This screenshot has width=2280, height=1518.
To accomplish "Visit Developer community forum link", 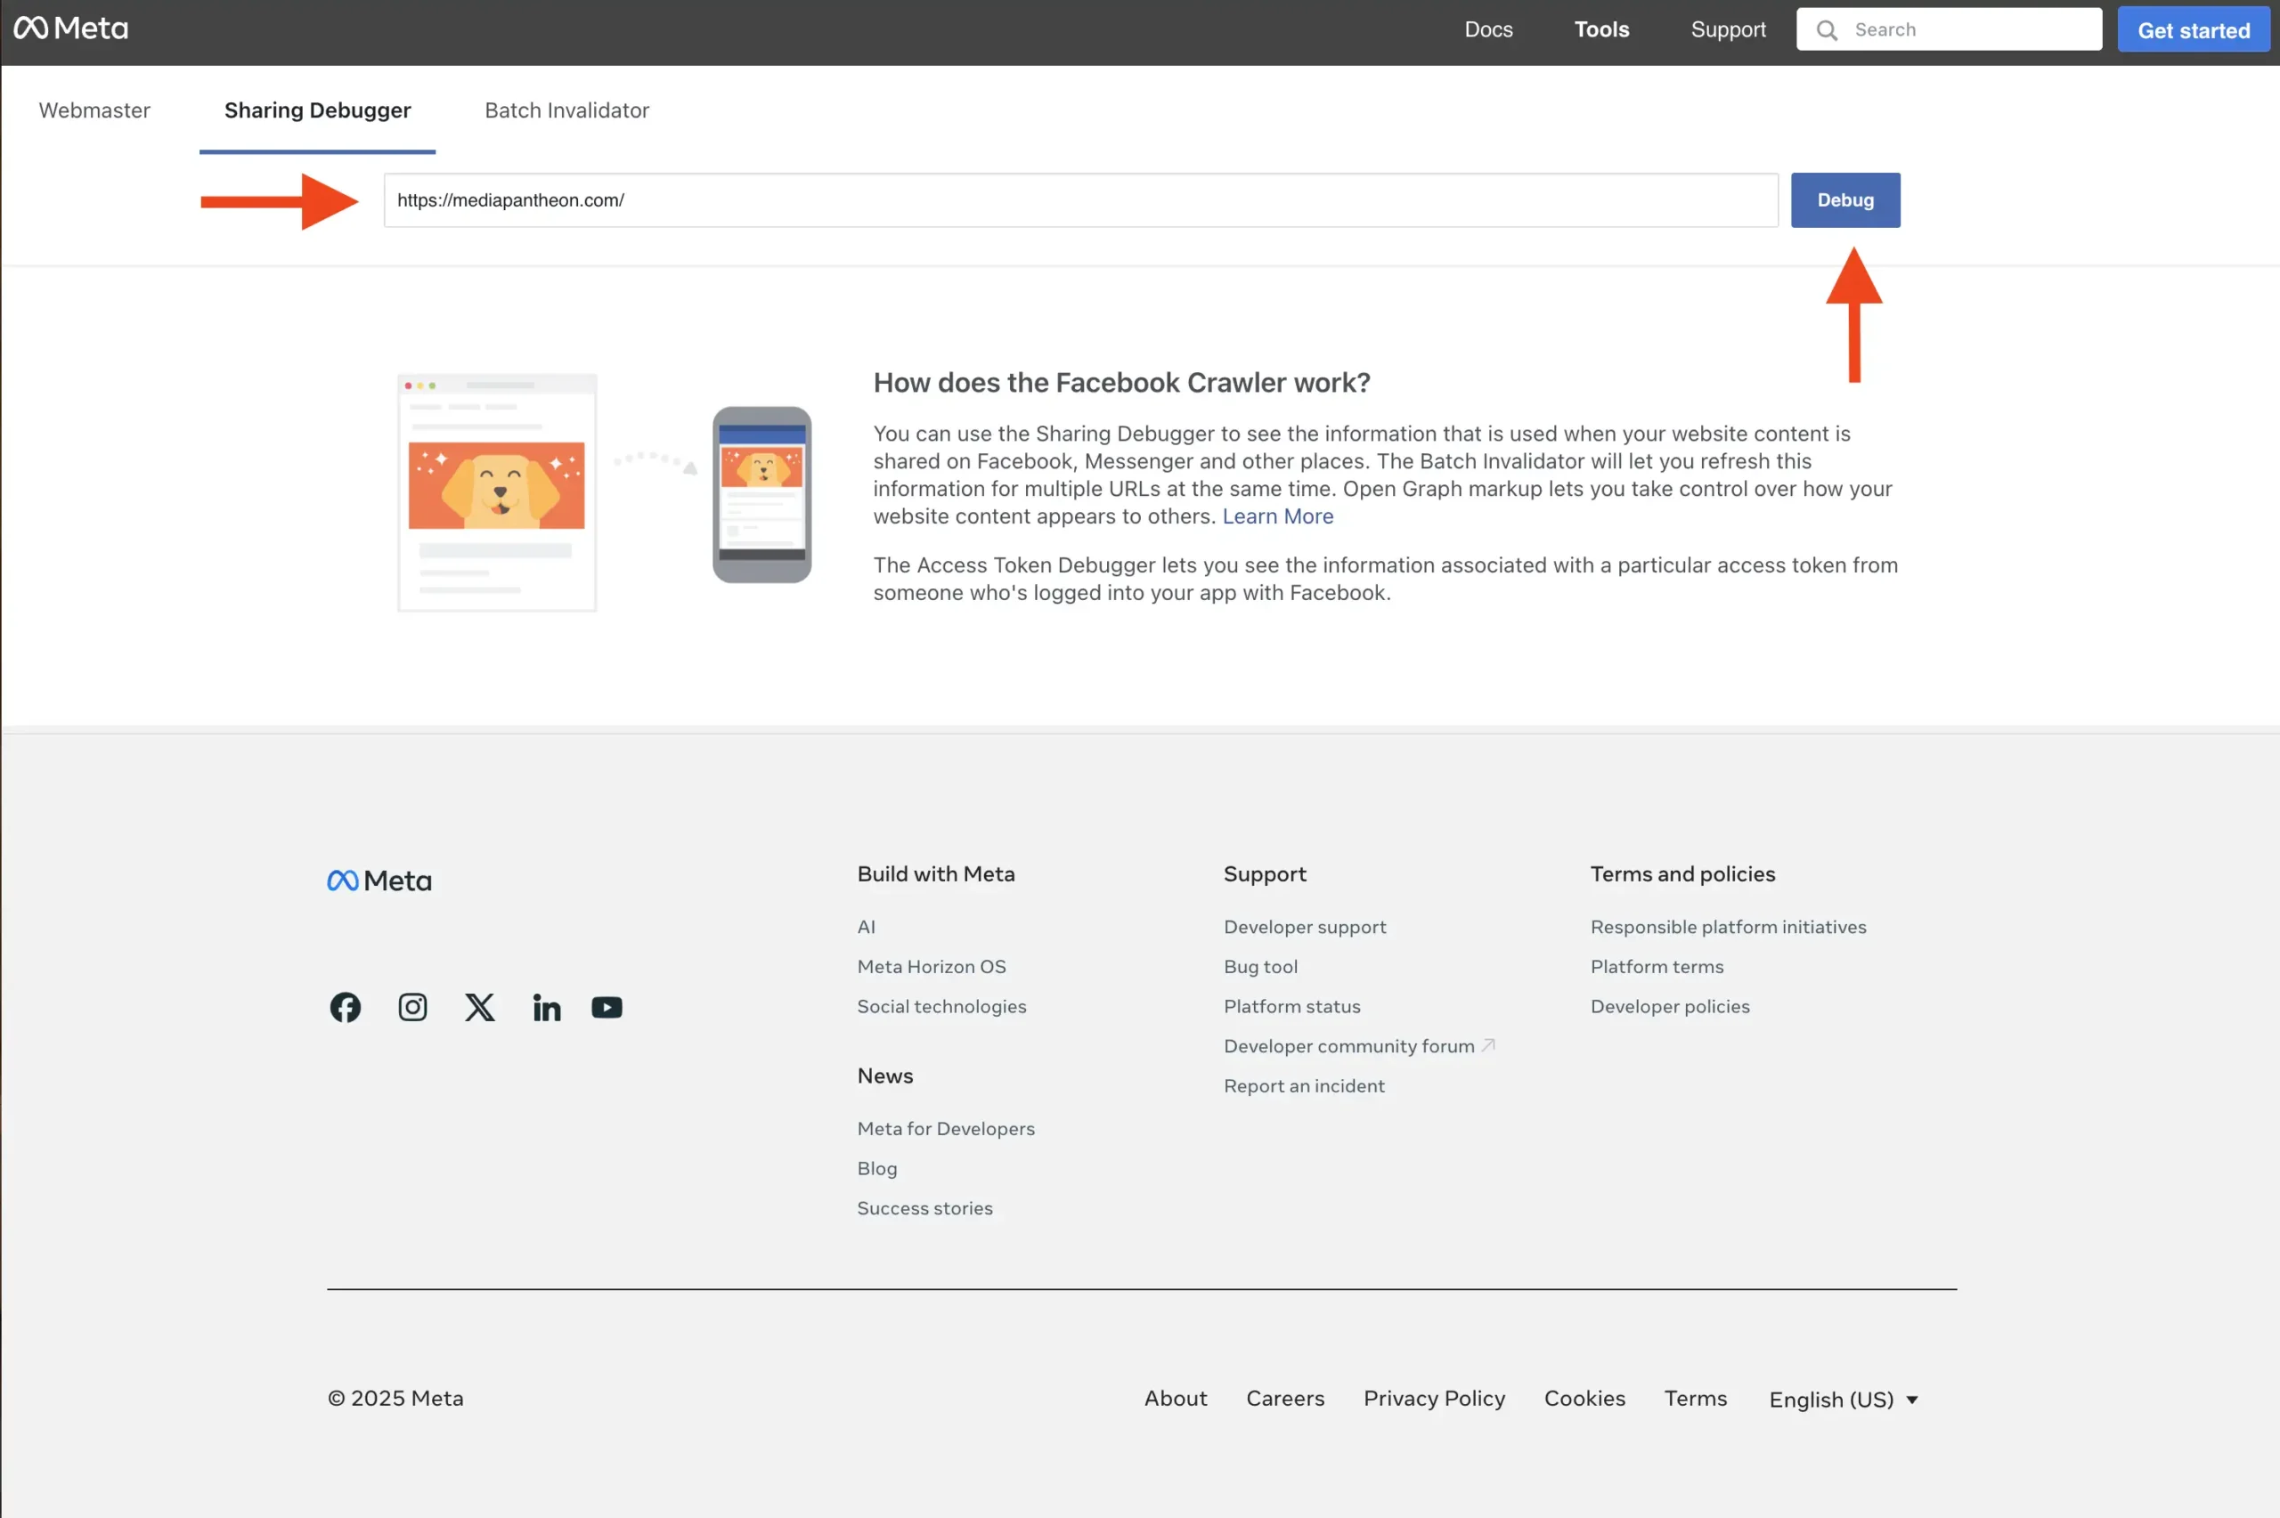I will click(x=1348, y=1045).
